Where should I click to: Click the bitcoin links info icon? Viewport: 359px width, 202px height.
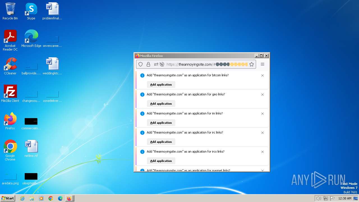point(142,75)
